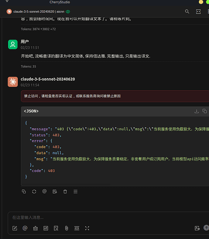
Task: Click the expand-view icon next to search
Action: [x=198, y=11]
